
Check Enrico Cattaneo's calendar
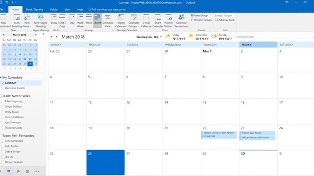click(3, 117)
